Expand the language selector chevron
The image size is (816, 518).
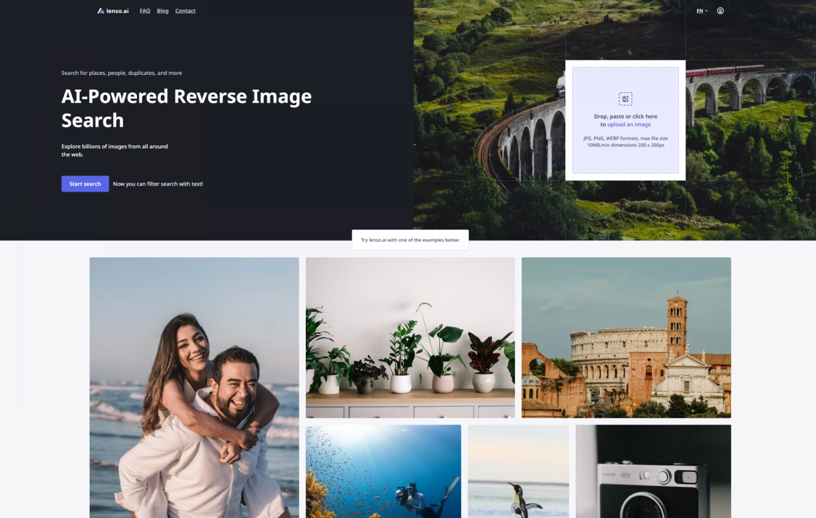(x=707, y=11)
